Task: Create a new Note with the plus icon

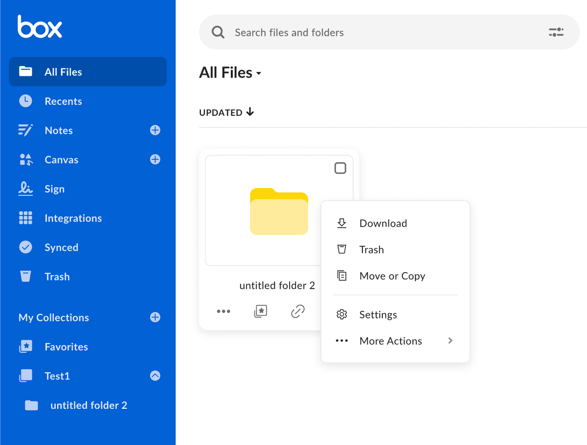Action: (155, 130)
